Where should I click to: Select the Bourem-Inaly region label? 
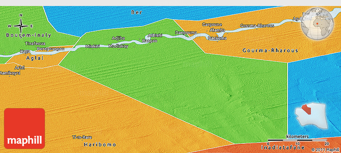[28, 35]
